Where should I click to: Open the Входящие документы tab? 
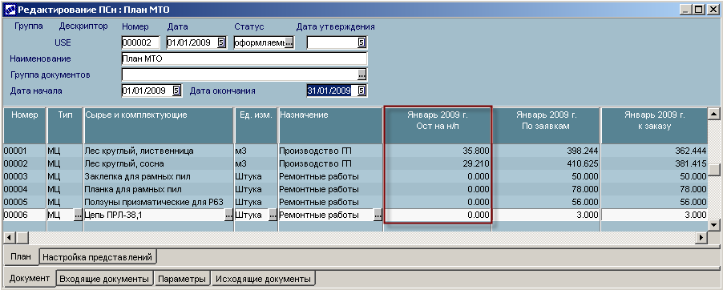point(105,279)
